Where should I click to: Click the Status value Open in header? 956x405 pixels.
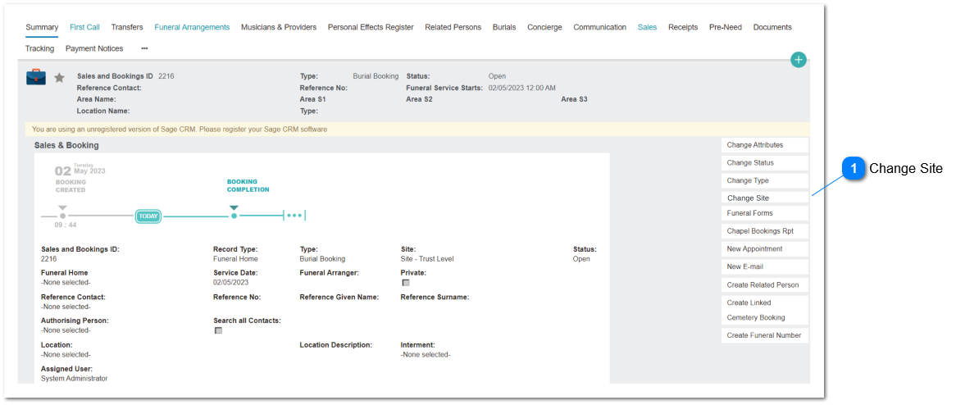[497, 76]
